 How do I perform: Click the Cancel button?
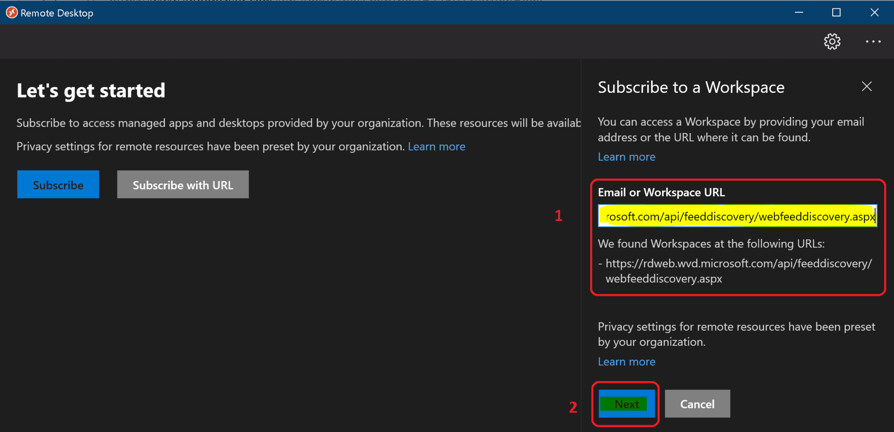coord(697,404)
